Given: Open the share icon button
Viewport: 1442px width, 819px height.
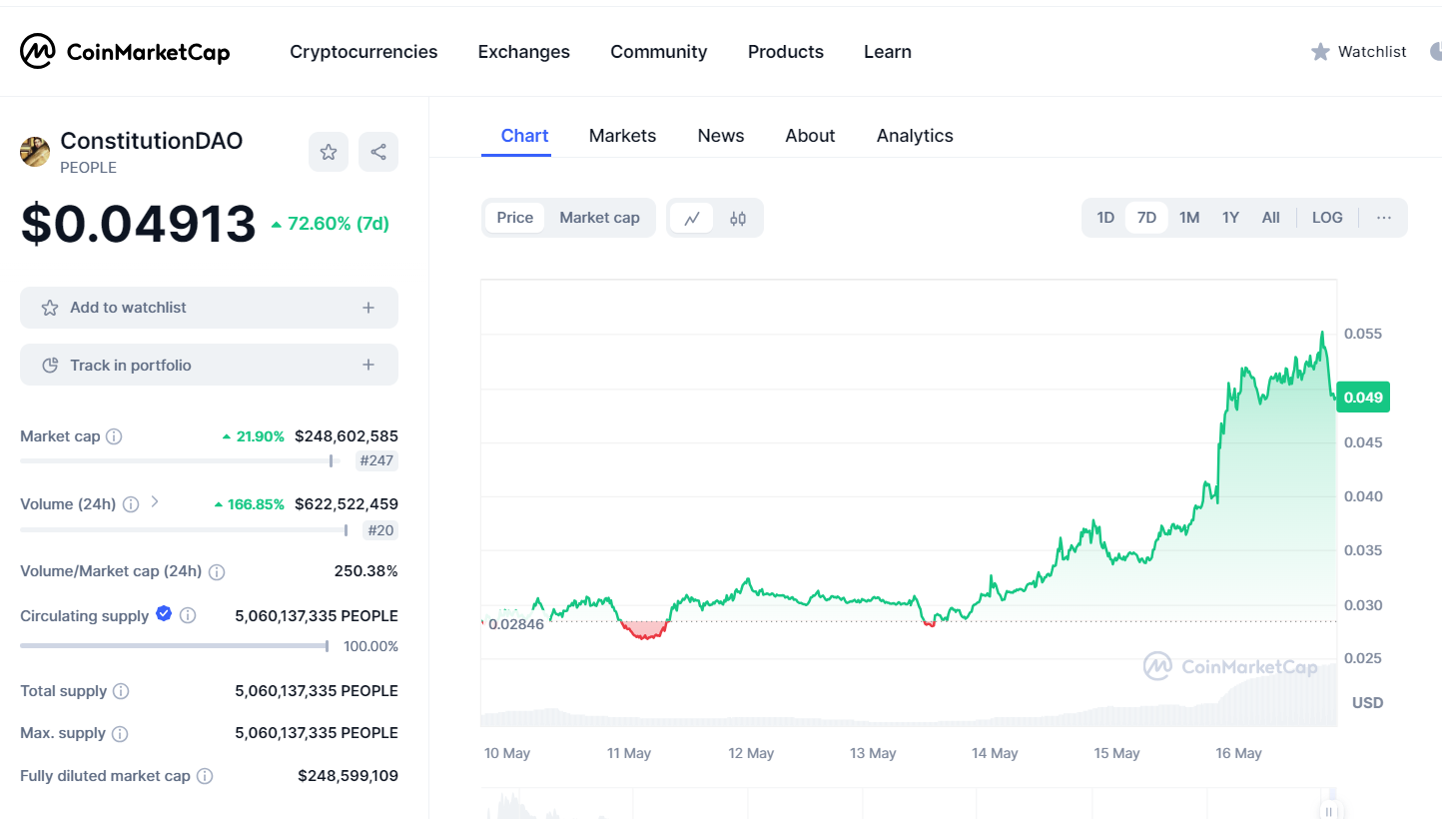Looking at the screenshot, I should [x=378, y=152].
